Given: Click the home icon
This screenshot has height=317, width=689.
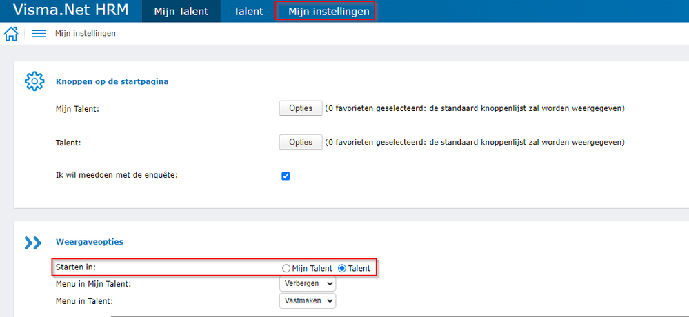Looking at the screenshot, I should point(11,34).
